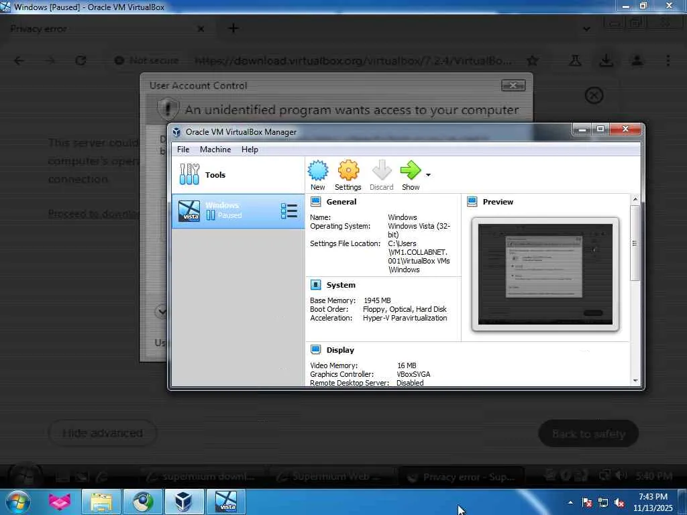
Task: Maximize the VirtualBox Manager window
Action: point(600,129)
